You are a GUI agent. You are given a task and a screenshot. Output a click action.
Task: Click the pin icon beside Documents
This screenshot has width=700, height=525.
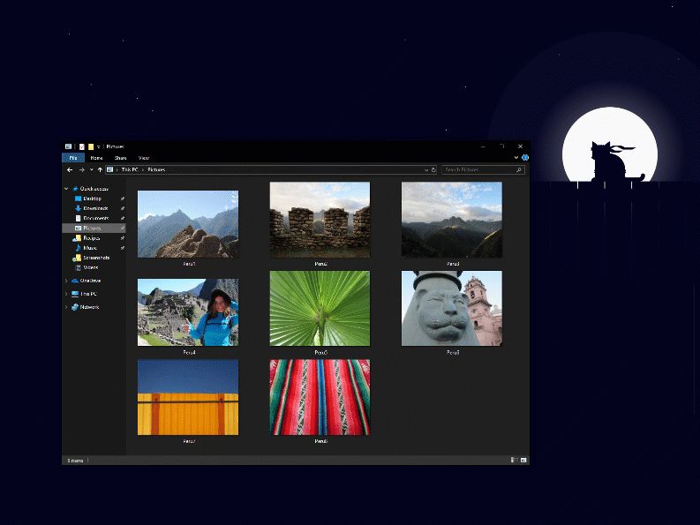[x=123, y=218]
